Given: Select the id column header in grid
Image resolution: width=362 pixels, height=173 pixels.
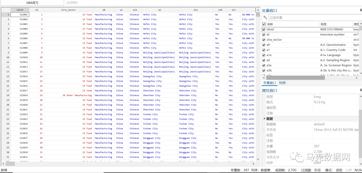Looking at the screenshot, I should point(37,10).
